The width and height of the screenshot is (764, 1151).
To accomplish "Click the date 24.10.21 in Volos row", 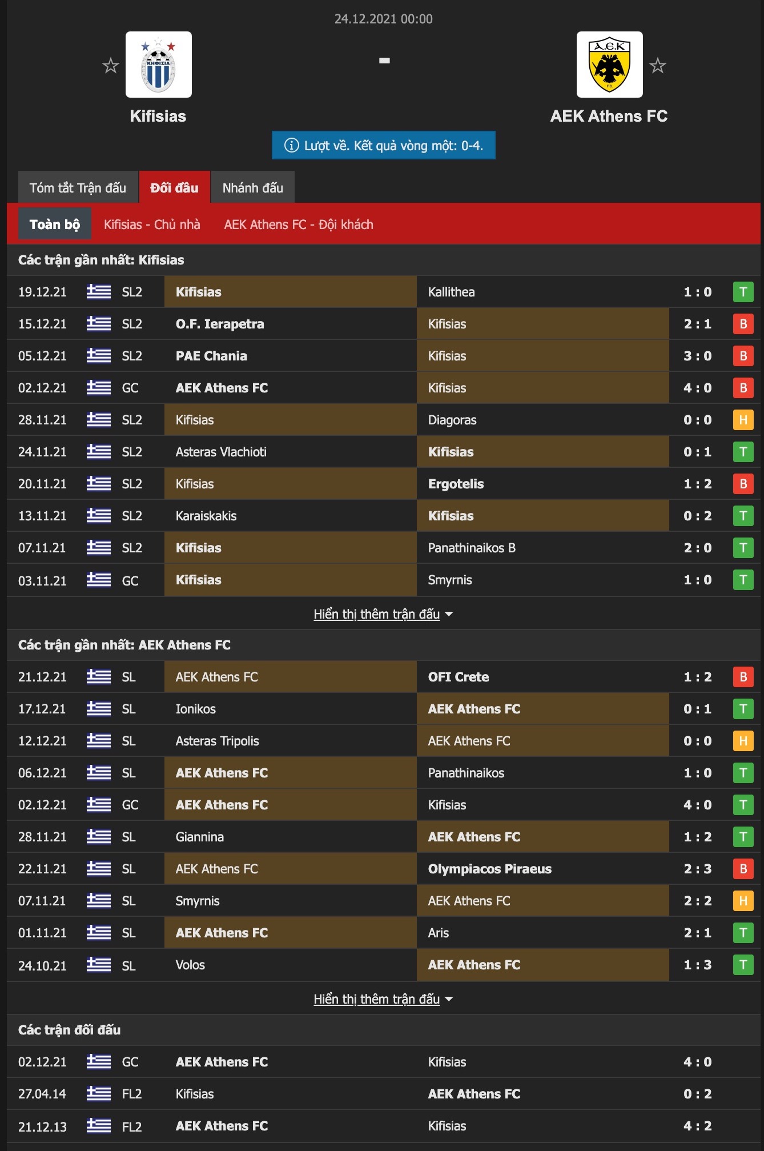I will click(42, 966).
